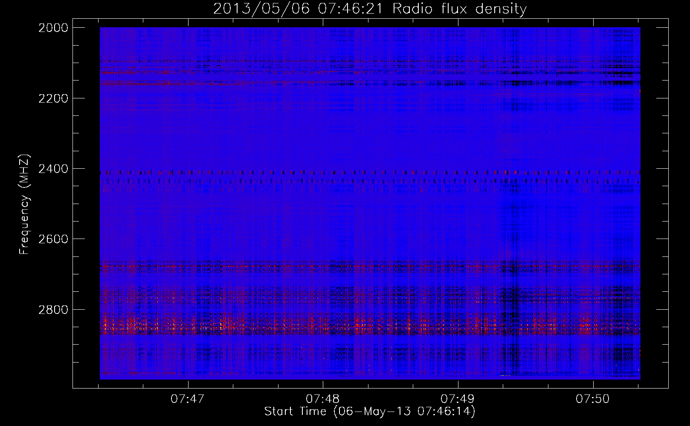690x426 pixels.
Task: Click the 'Frequency (MHZ)' axis title
Action: [25, 204]
